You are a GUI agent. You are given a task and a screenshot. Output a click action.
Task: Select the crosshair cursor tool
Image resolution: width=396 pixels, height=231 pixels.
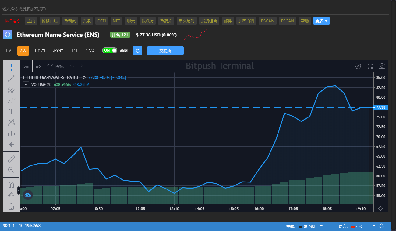11,67
